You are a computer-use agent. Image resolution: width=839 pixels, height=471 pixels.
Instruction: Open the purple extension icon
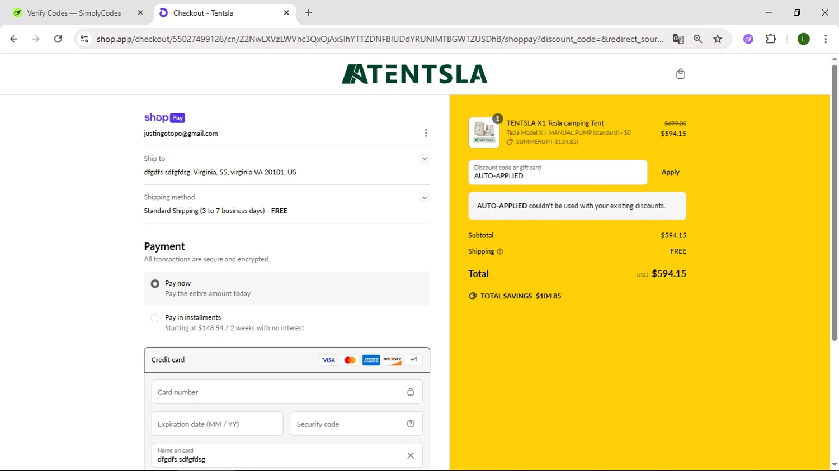[x=748, y=39]
